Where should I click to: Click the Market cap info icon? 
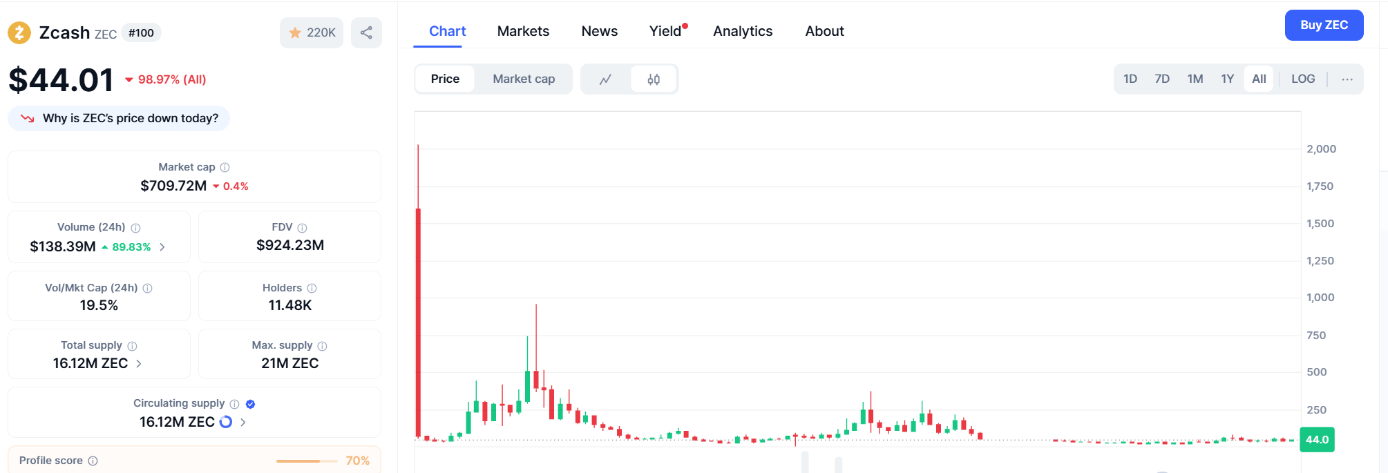click(225, 167)
